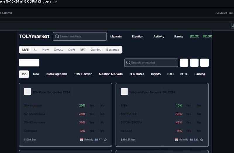
Task: Open the 8e3fe98 commit hash link
Action: pyautogui.click(x=222, y=13)
